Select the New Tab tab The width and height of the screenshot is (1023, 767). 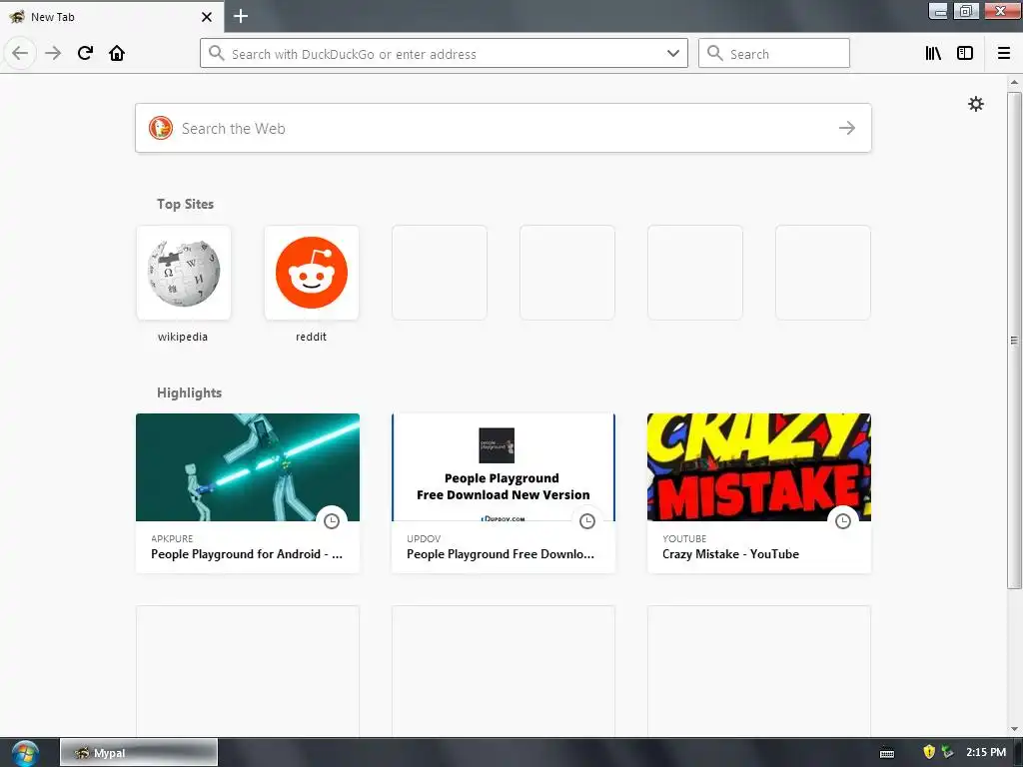pos(112,17)
